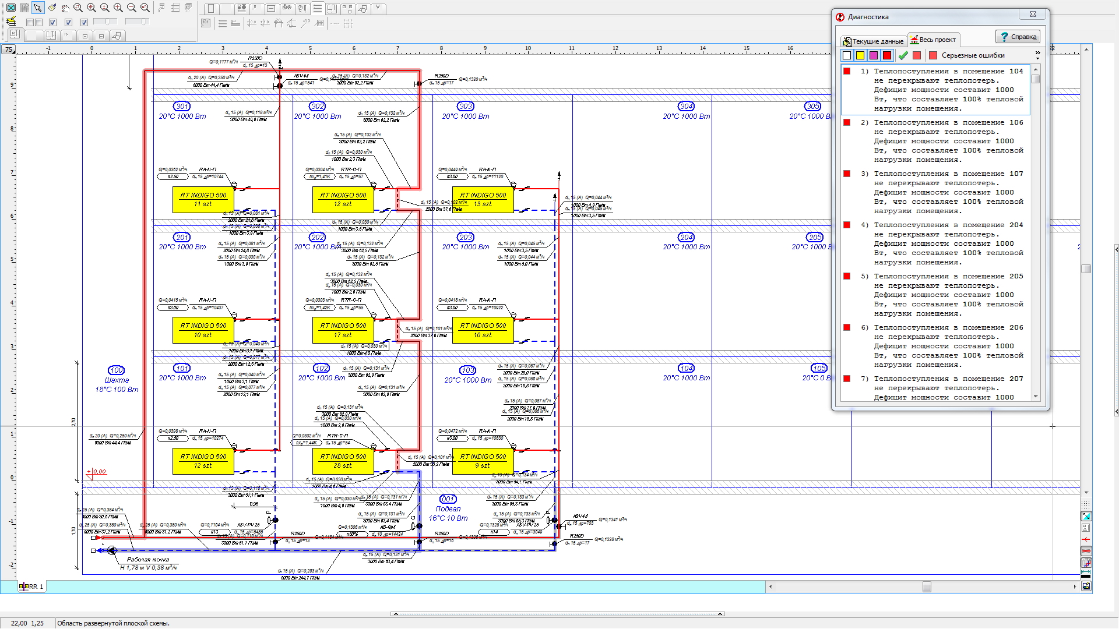Switch to Весь проект tab
1119x629 pixels.
pyautogui.click(x=933, y=40)
